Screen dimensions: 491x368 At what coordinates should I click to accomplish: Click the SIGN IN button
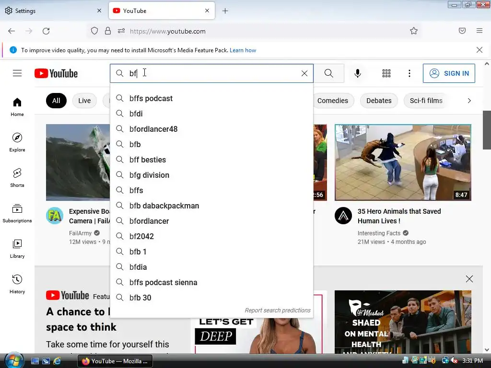point(449,73)
